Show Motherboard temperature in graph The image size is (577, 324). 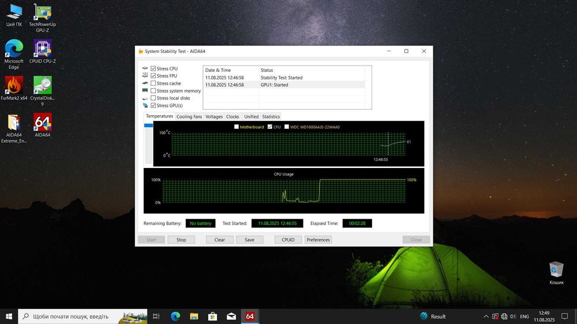[x=237, y=127]
